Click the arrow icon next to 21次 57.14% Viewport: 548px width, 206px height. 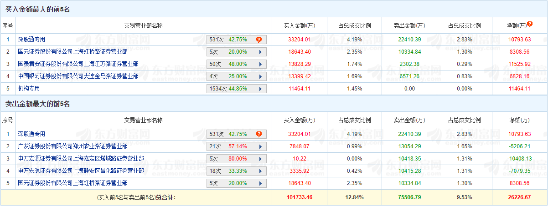260,146
